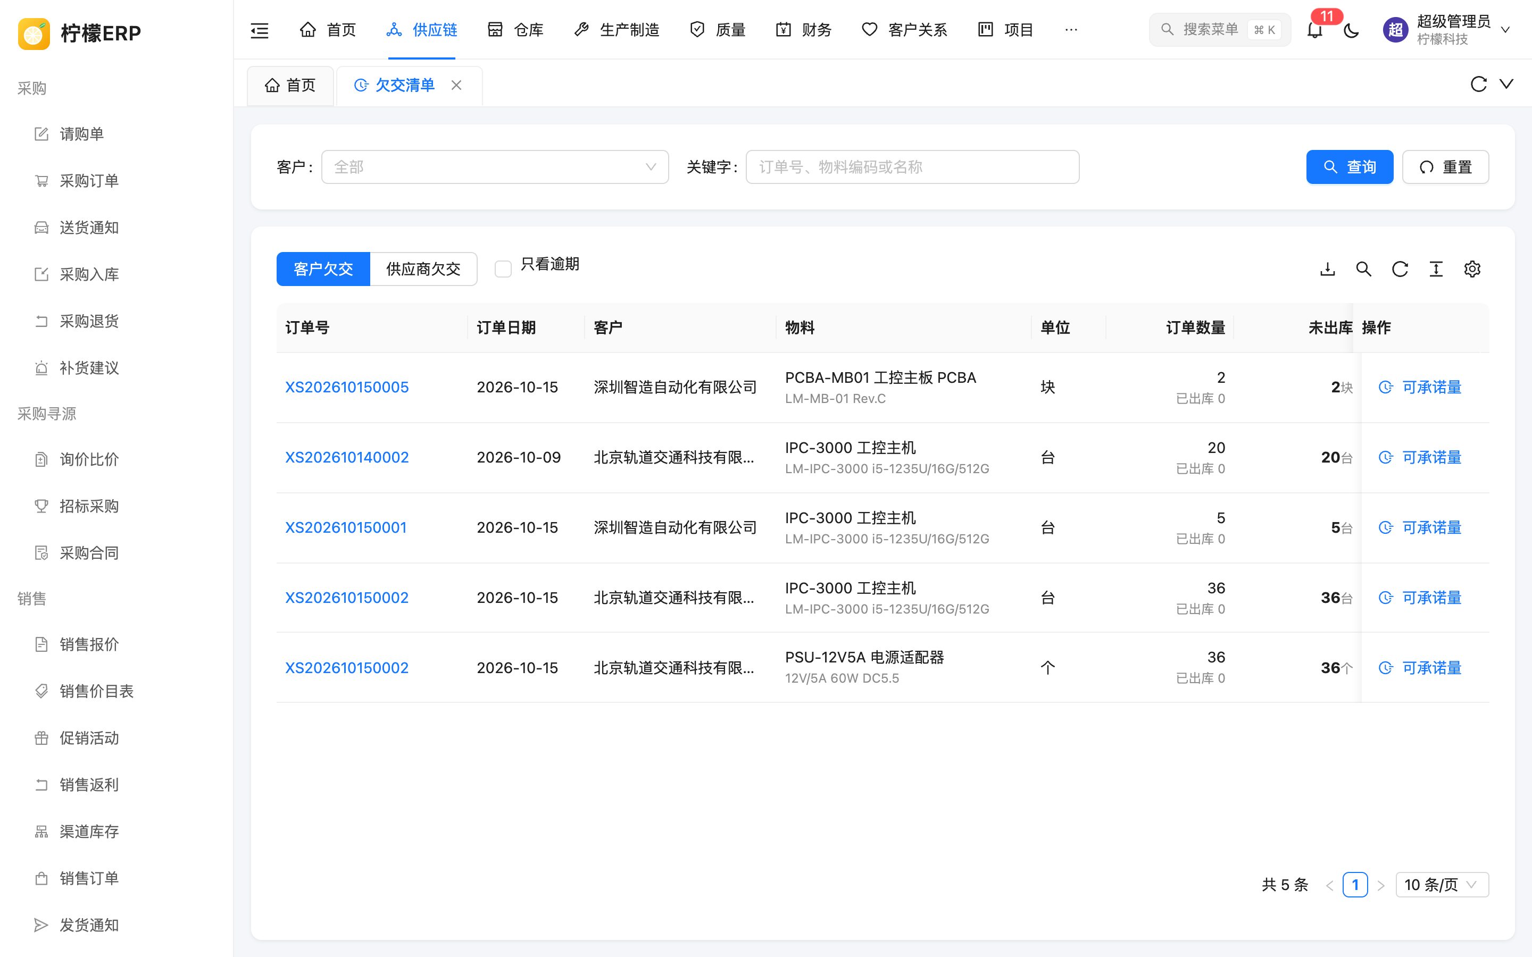The width and height of the screenshot is (1532, 957).
Task: Open the notifications bell icon
Action: (1315, 30)
